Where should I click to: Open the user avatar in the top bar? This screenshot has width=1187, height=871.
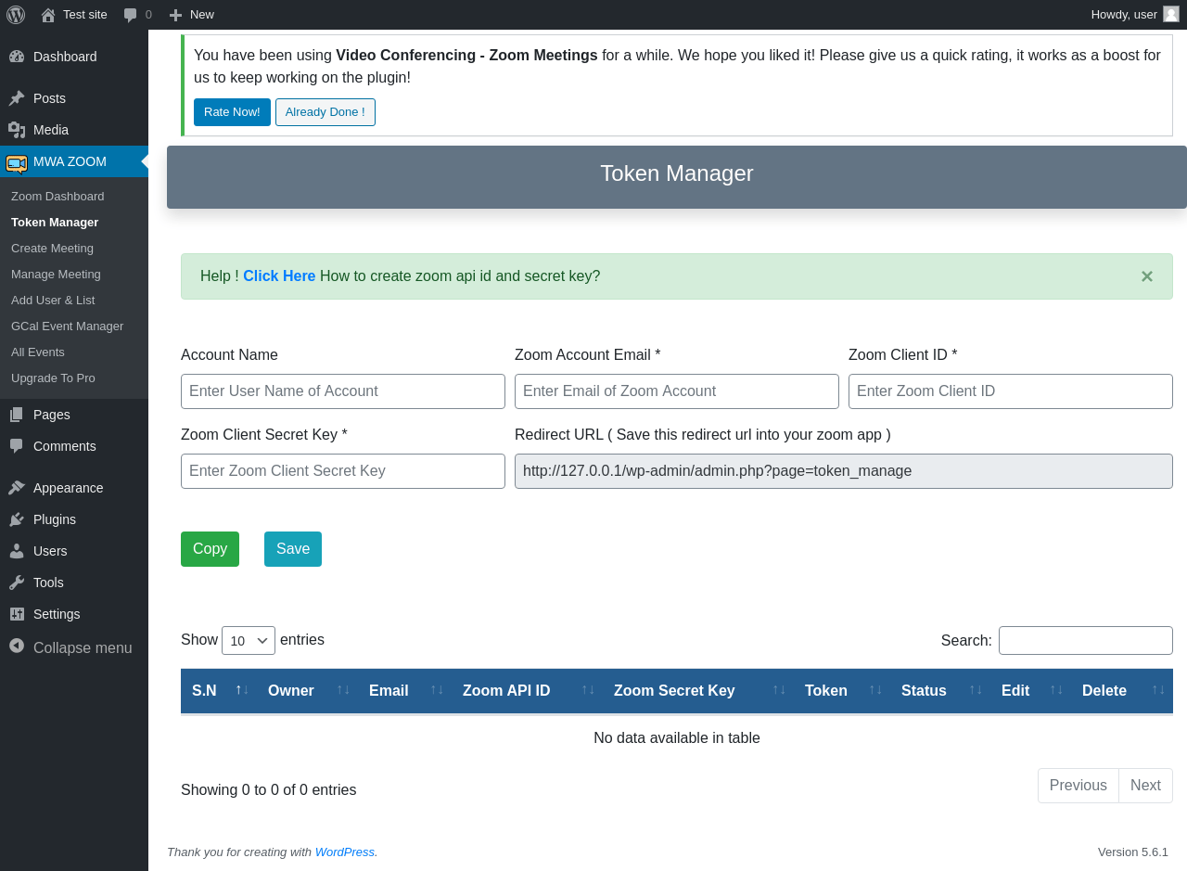(x=1171, y=14)
